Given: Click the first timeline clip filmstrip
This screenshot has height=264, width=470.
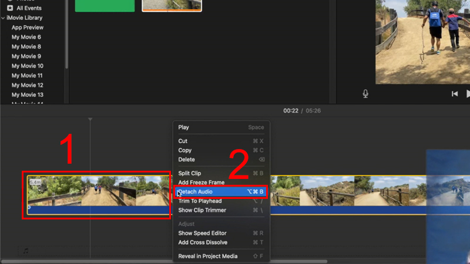Looking at the screenshot, I should click(98, 191).
